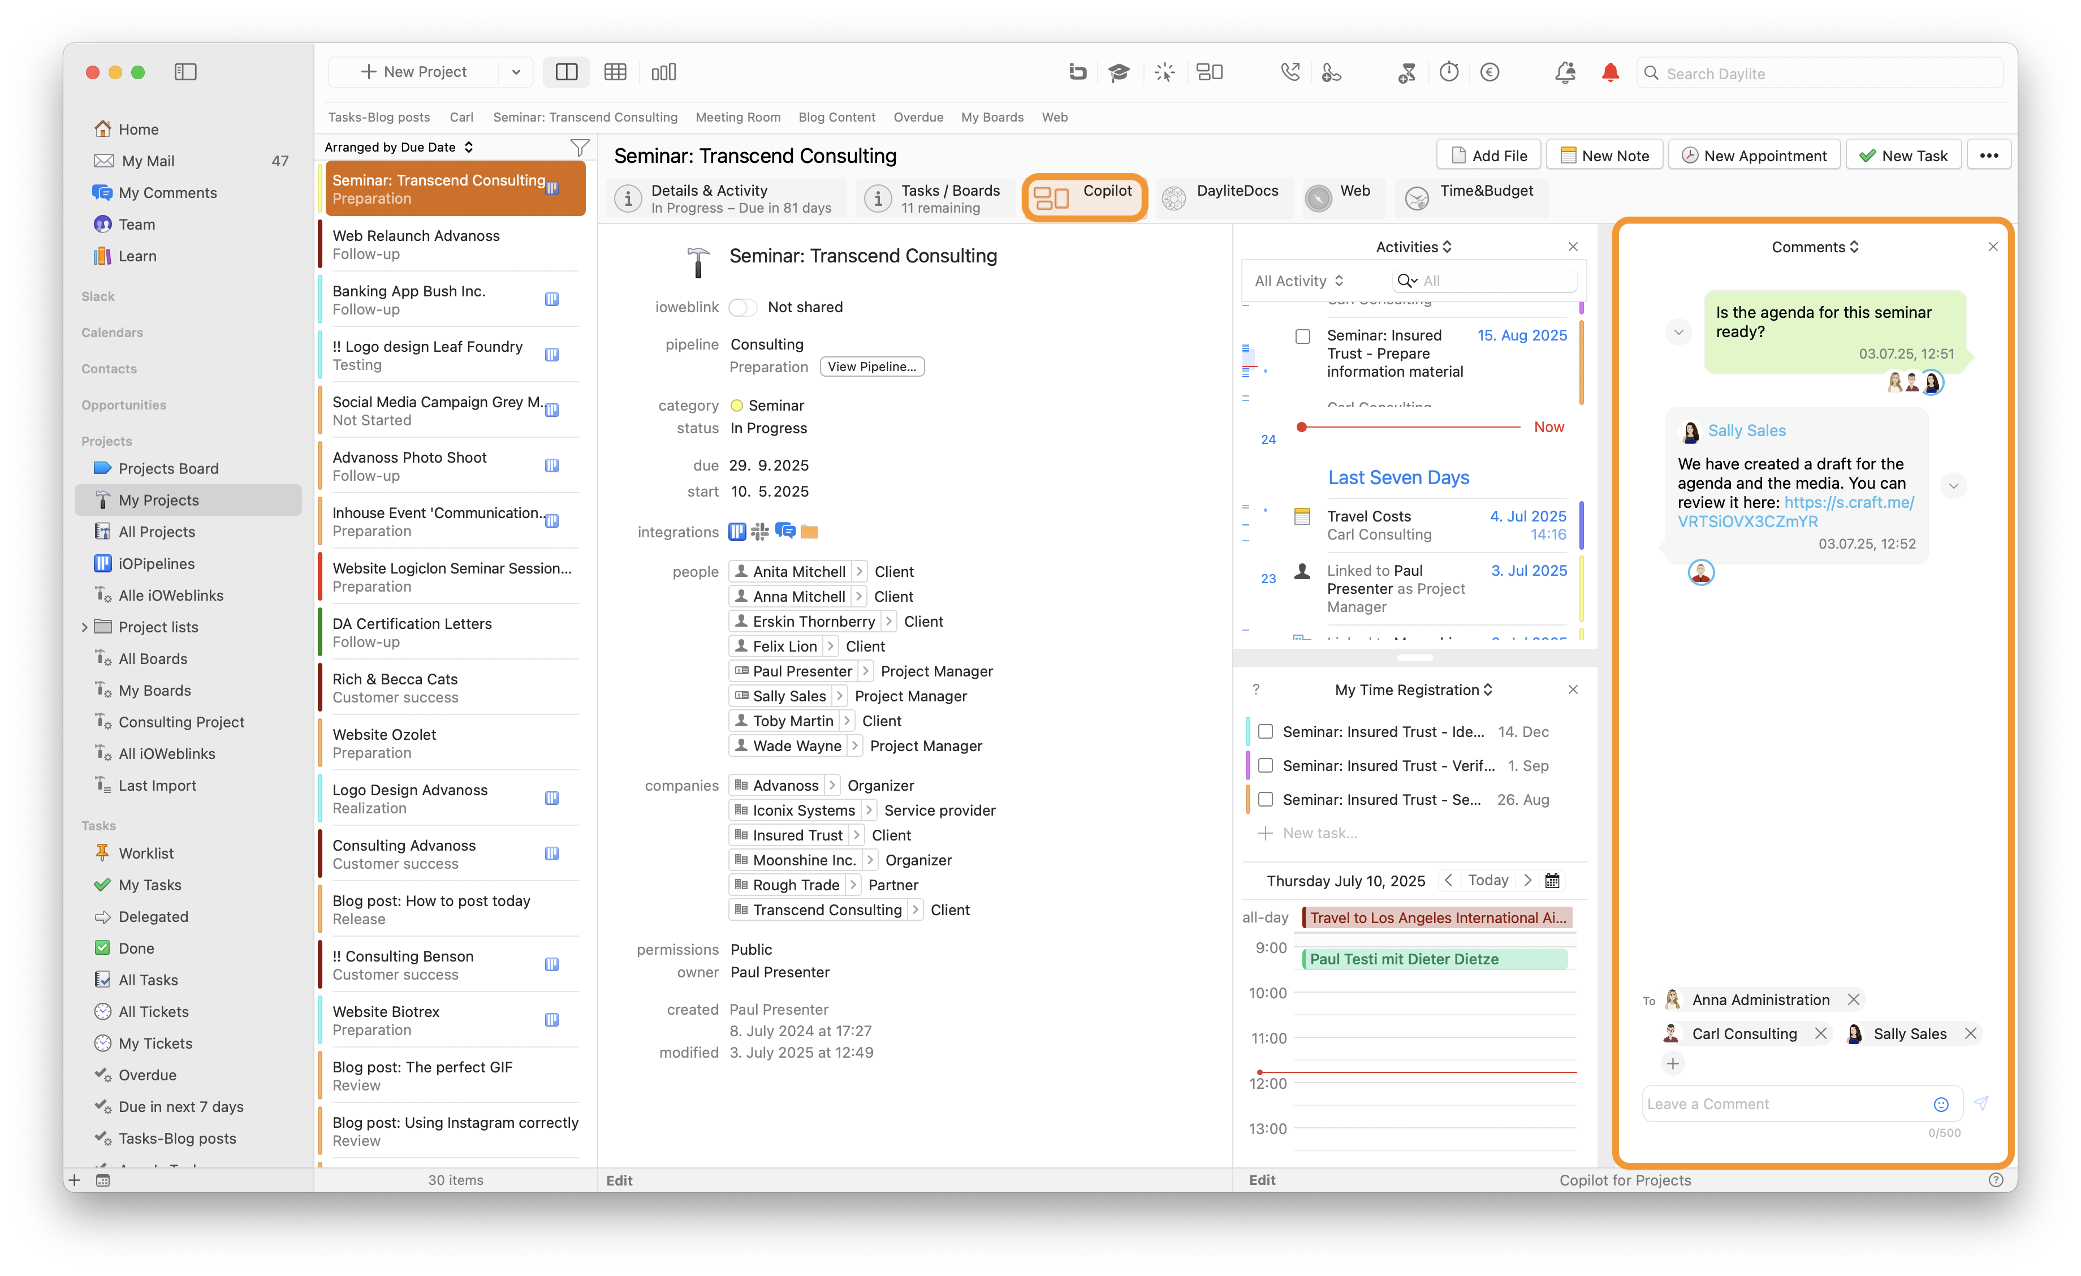Click the Copilot layout toolbar icon

pos(1210,72)
